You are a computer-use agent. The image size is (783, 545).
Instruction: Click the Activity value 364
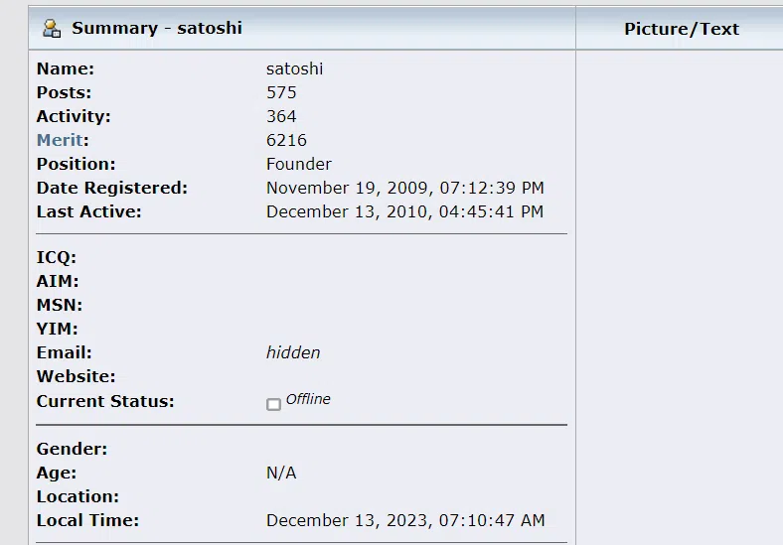(x=281, y=116)
